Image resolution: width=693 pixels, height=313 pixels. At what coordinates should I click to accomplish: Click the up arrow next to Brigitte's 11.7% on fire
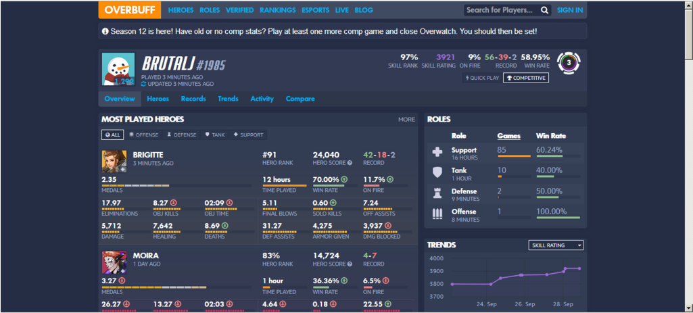390,180
